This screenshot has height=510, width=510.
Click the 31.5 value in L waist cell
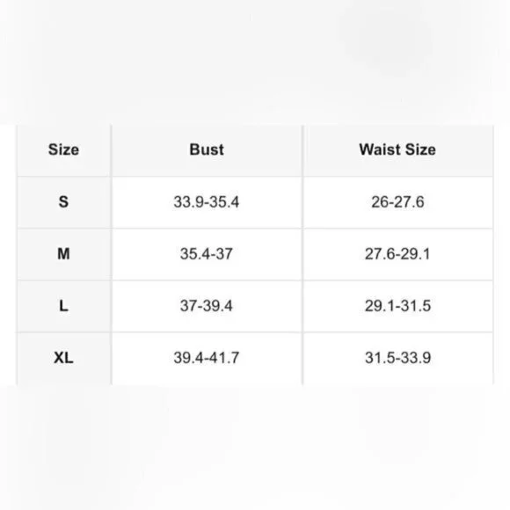tap(416, 306)
